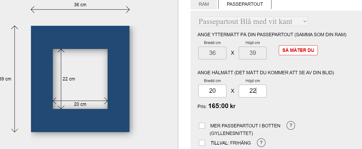Click the blue passepartout preview frame

tap(41, 78)
